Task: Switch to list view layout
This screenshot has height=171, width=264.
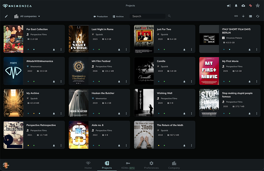Action: coord(250,16)
